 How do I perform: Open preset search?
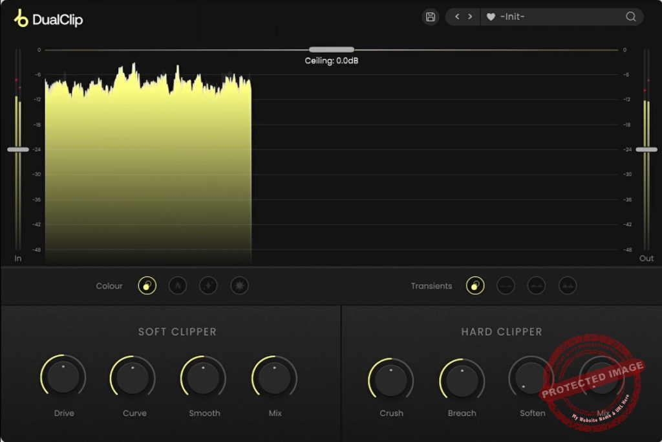point(631,16)
